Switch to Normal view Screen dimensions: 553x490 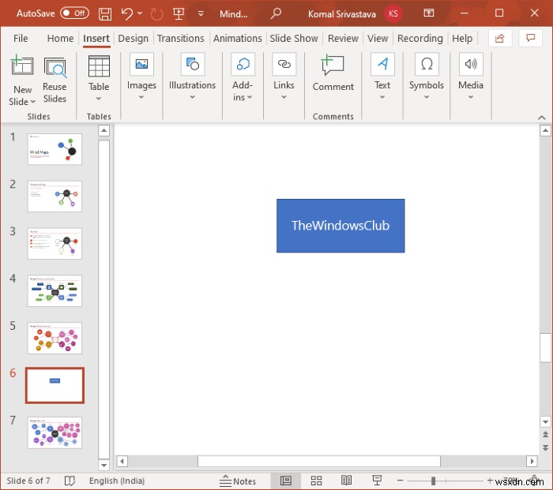coord(286,480)
